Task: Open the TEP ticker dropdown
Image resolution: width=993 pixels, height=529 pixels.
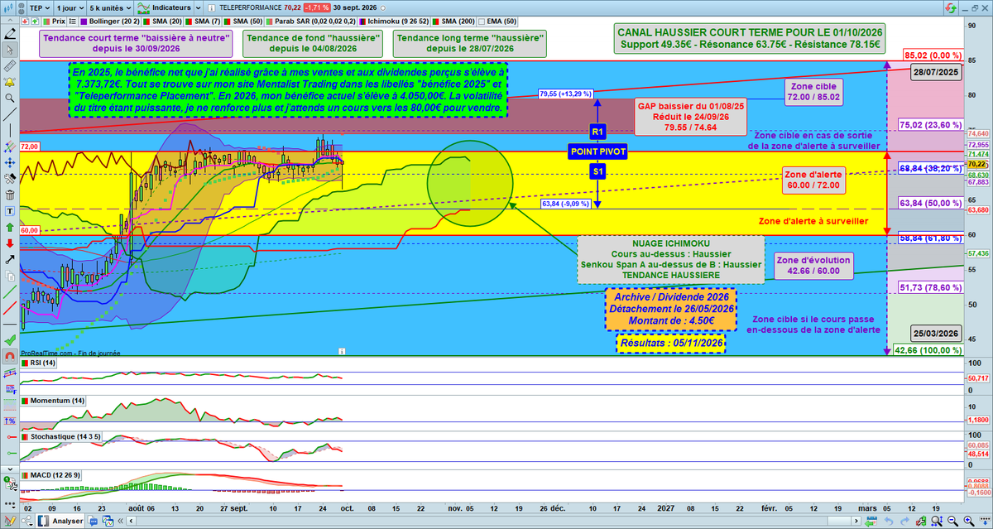Action: pyautogui.click(x=40, y=8)
